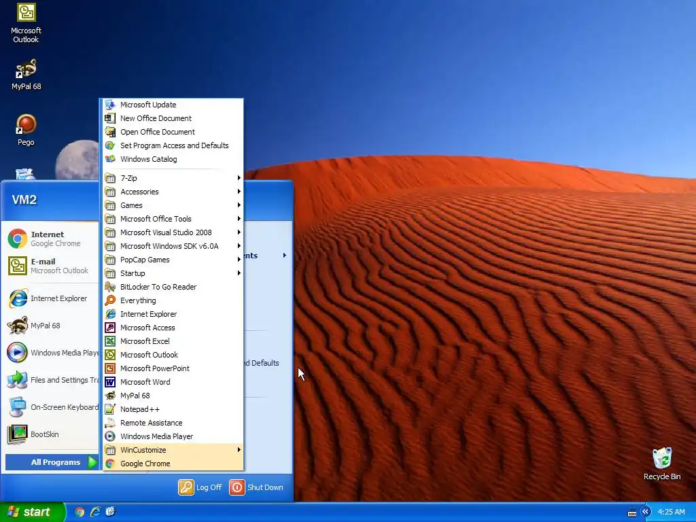Viewport: 696px width, 522px height.
Task: Launch Microsoft Access
Action: coord(173,328)
